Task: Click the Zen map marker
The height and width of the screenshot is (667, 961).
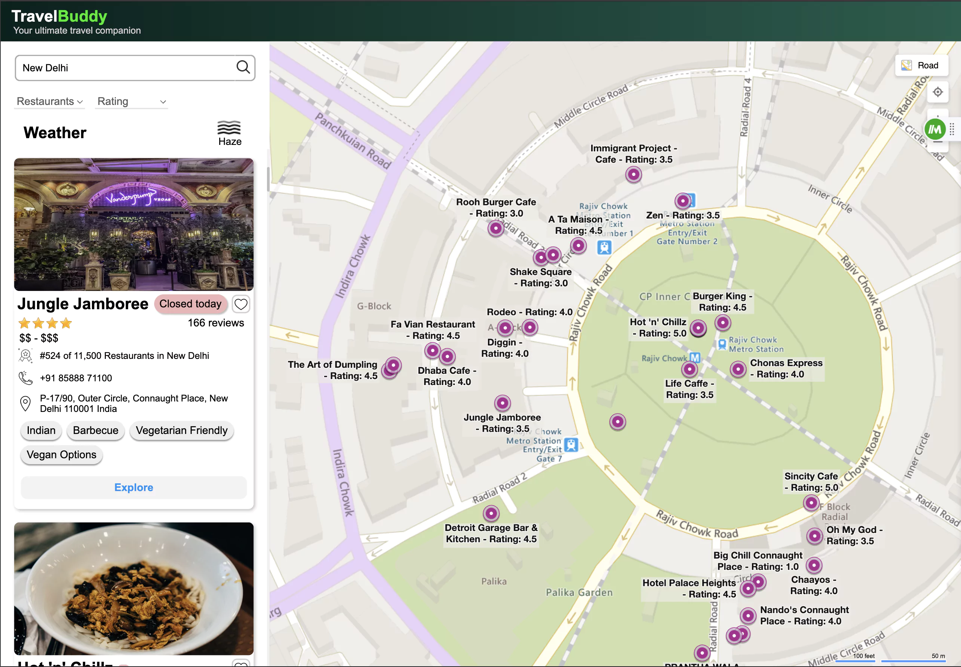Action: pos(683,201)
